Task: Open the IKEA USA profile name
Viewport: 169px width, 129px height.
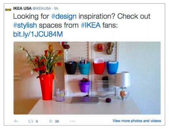Action: pos(22,8)
